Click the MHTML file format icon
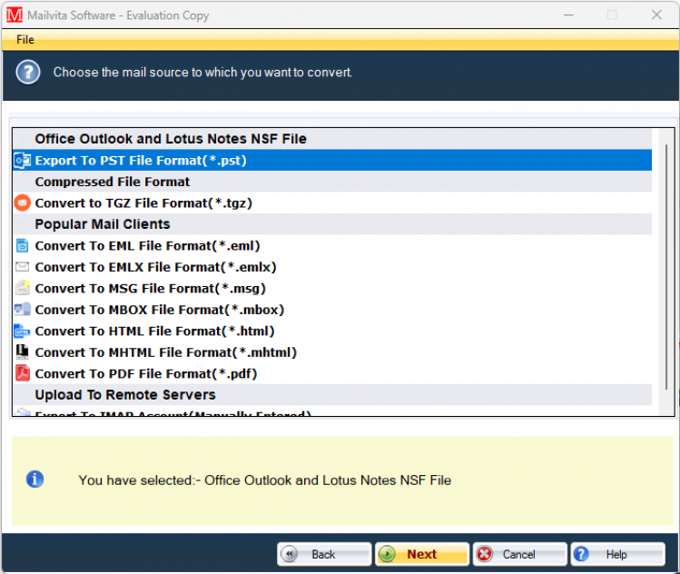680x574 pixels. coord(22,351)
